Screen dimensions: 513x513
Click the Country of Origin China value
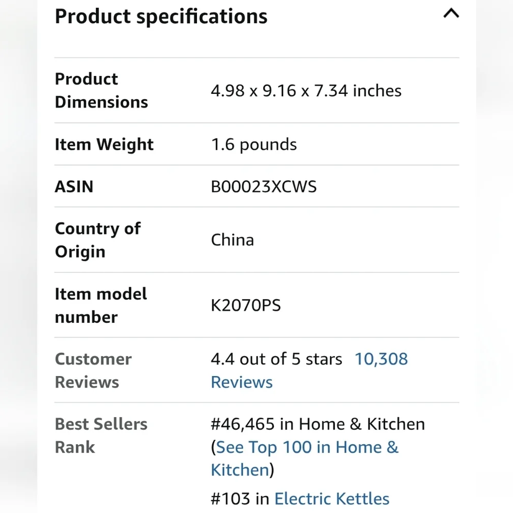[x=232, y=240]
